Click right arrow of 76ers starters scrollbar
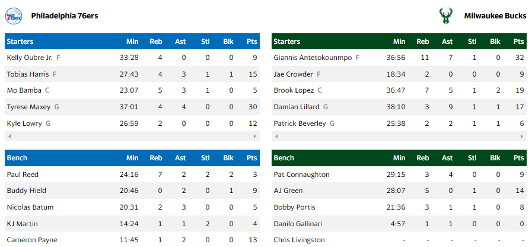This screenshot has height=247, width=532. click(x=256, y=136)
